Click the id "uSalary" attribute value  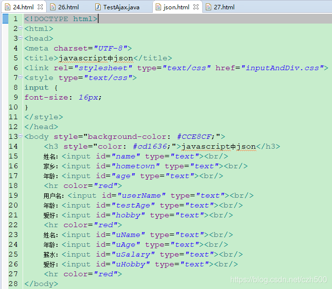coord(133,255)
